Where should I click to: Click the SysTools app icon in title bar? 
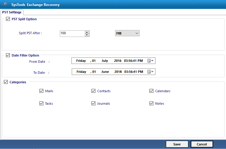coord(5,5)
